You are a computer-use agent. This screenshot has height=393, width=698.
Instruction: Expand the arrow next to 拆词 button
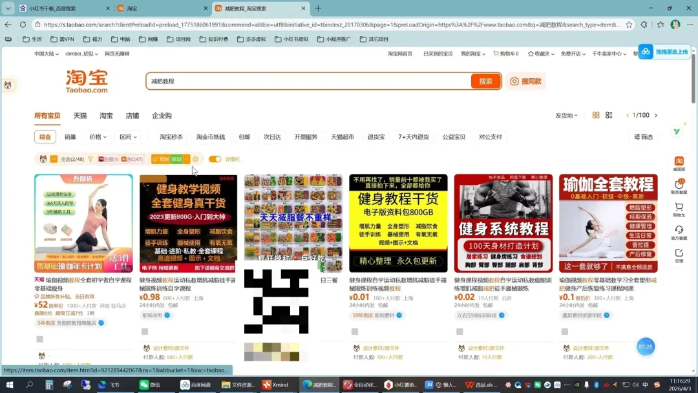point(187,160)
